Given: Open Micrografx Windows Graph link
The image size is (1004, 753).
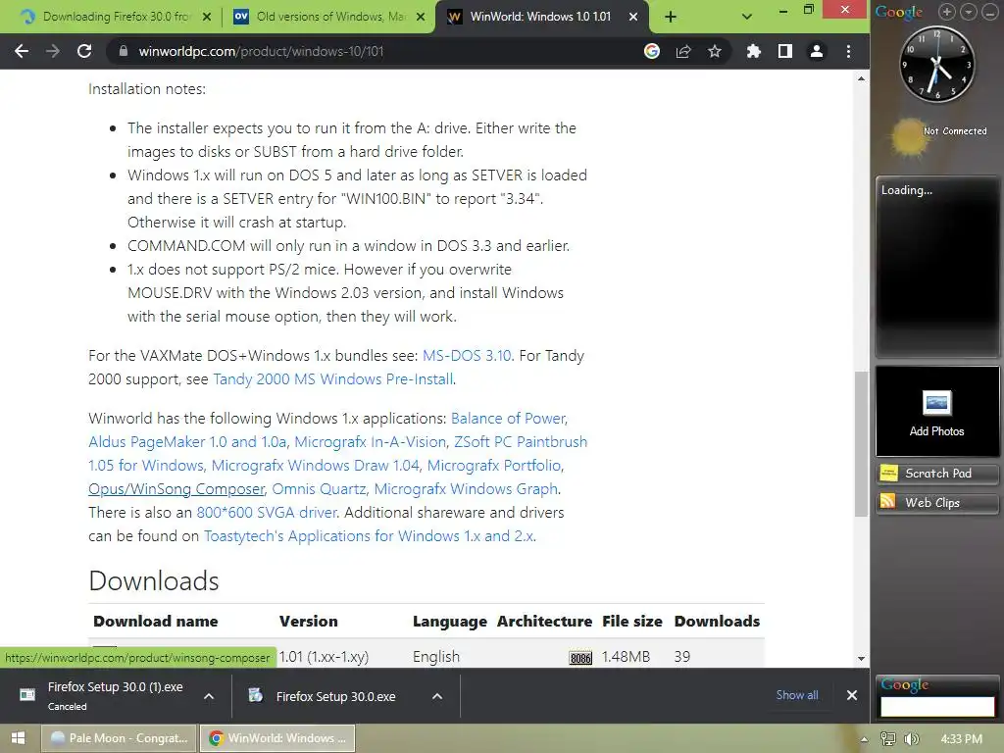Looking at the screenshot, I should pyautogui.click(x=466, y=489).
